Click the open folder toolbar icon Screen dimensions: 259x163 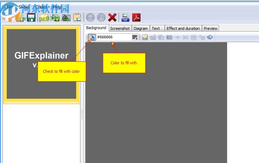click(x=20, y=17)
